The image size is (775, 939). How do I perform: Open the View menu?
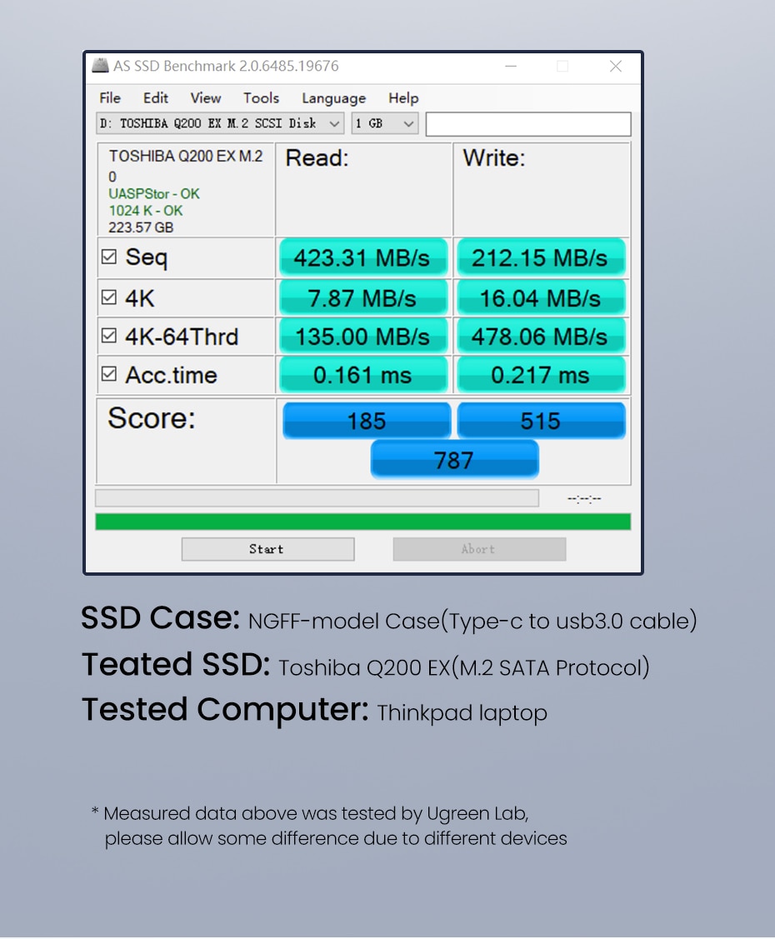pyautogui.click(x=205, y=98)
